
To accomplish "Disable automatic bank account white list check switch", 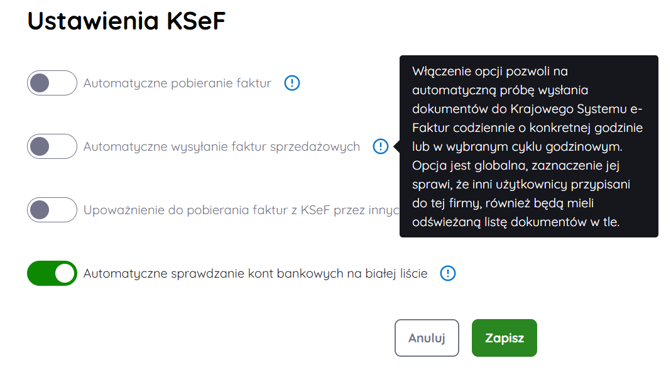I will tap(52, 273).
